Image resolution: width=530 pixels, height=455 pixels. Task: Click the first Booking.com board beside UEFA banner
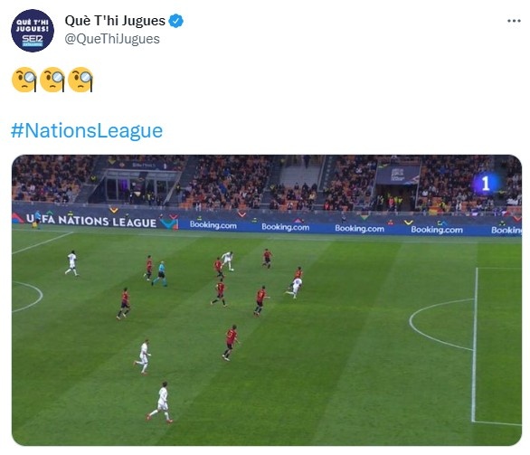click(x=213, y=225)
